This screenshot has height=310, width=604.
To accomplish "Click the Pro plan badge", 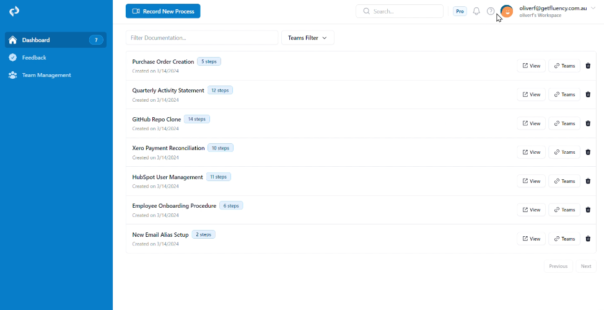I will coord(460,11).
